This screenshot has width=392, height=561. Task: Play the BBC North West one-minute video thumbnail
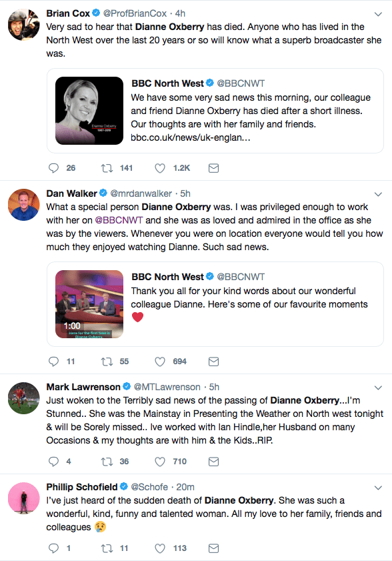click(x=89, y=304)
